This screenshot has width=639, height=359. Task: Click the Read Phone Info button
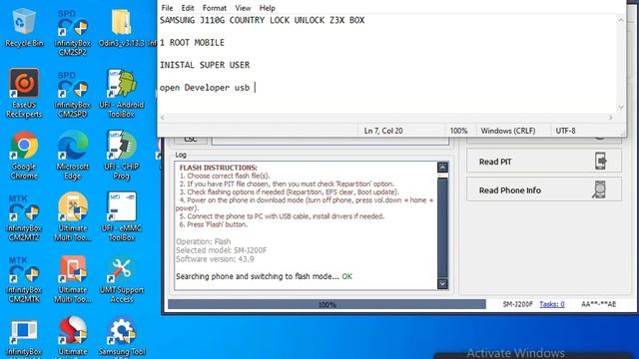click(544, 189)
